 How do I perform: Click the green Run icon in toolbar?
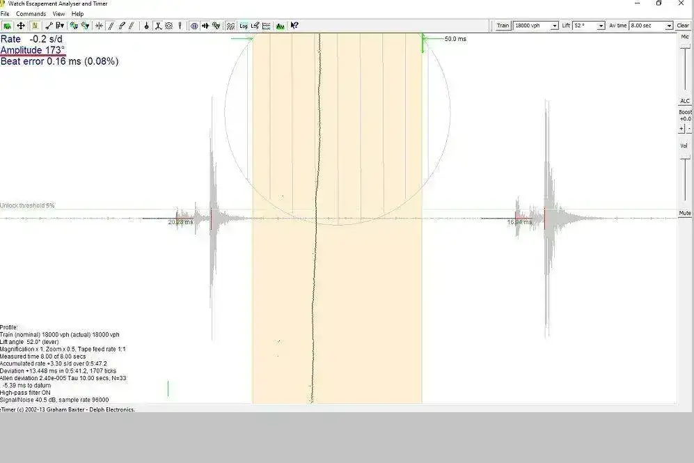7,26
